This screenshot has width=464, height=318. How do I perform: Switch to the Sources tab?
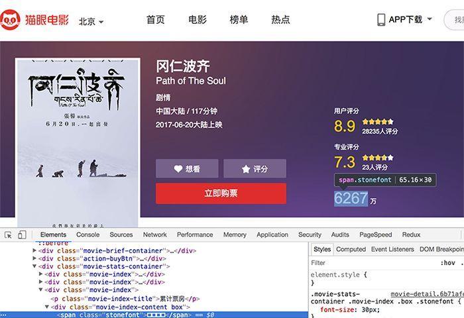click(121, 235)
